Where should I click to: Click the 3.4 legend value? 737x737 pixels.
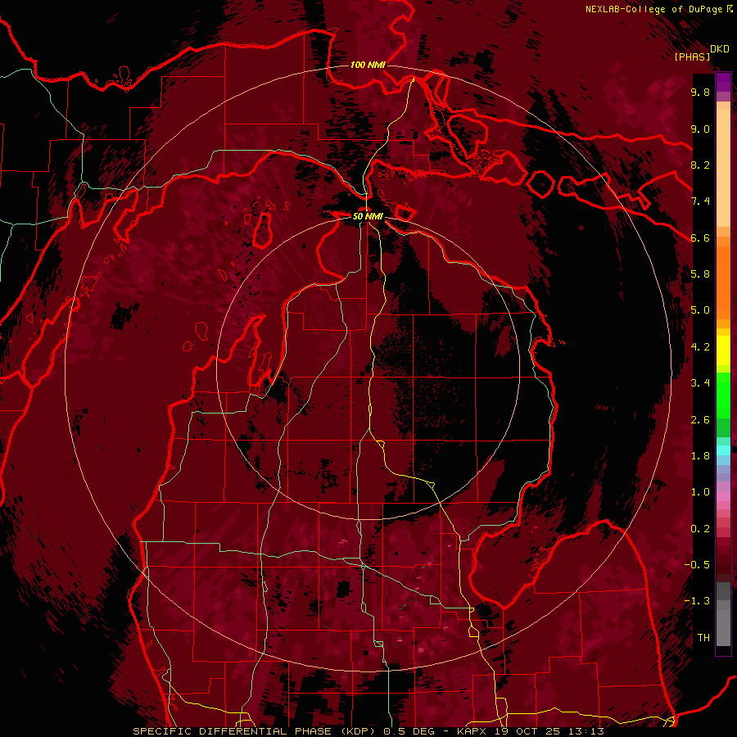coord(700,383)
